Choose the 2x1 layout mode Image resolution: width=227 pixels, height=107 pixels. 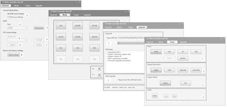tap(61, 48)
